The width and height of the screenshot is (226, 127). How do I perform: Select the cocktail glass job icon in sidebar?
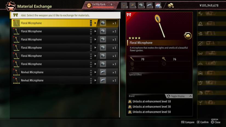pyautogui.click(x=200, y=103)
